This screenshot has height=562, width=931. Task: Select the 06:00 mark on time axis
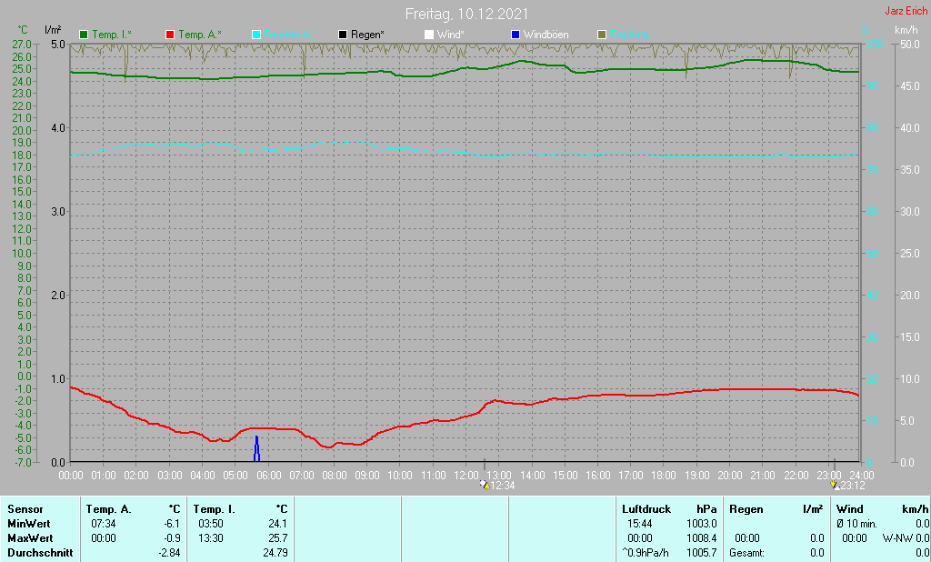(268, 474)
